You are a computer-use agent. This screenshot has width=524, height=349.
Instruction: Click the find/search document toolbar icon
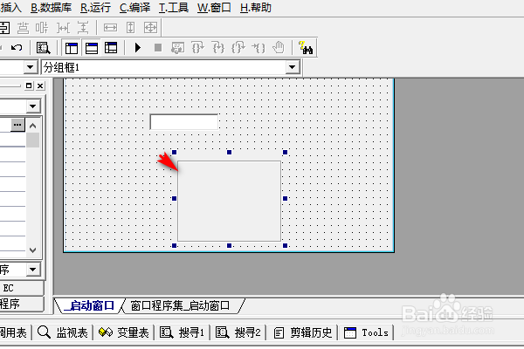(x=44, y=48)
